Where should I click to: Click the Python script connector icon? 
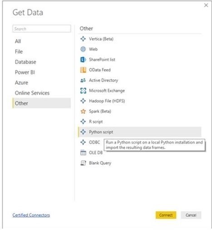(83, 132)
